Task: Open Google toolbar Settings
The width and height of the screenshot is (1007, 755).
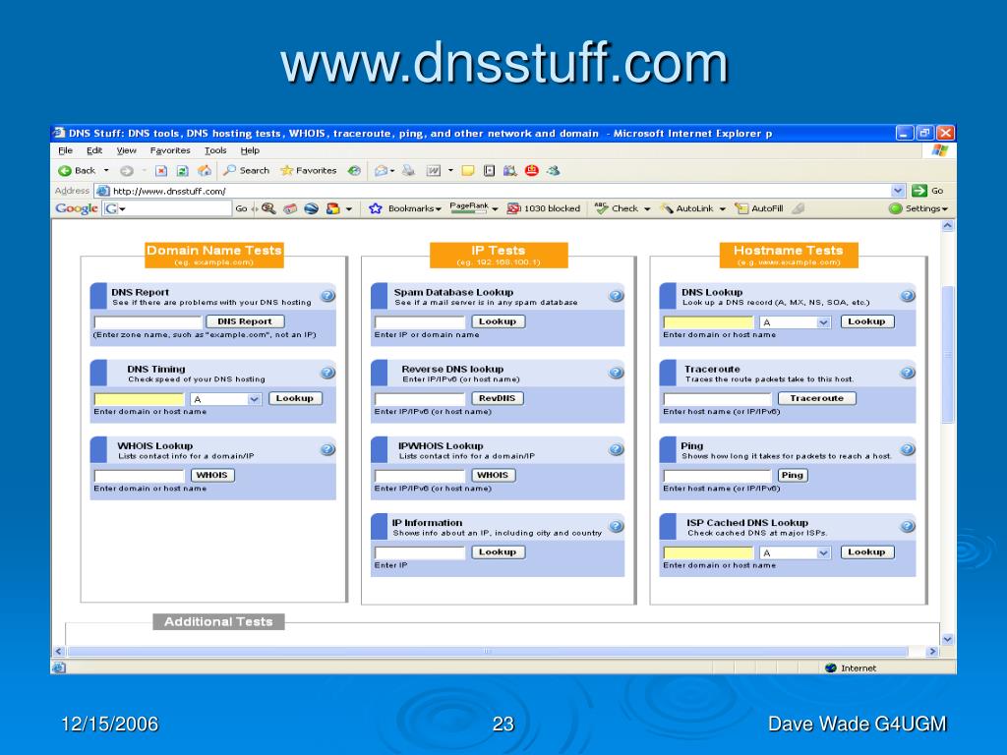Action: 918,208
